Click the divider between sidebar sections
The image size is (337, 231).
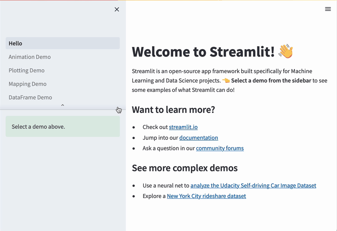(x=62, y=109)
